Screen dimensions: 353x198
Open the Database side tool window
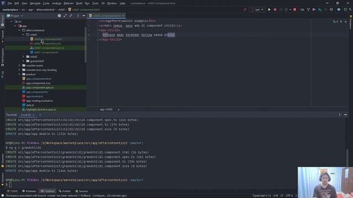351,23
